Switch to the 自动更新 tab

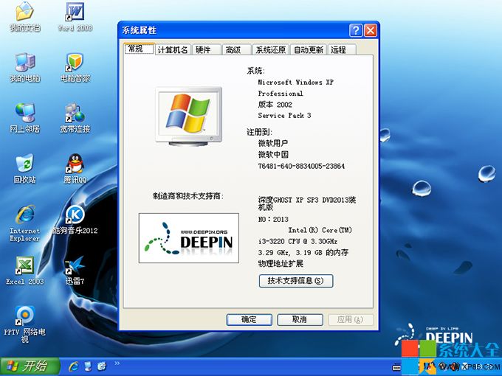click(x=309, y=50)
